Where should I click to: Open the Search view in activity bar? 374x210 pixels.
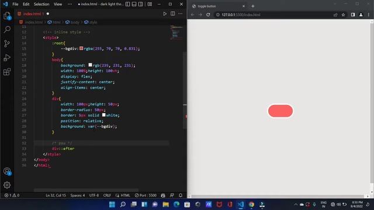[7, 30]
